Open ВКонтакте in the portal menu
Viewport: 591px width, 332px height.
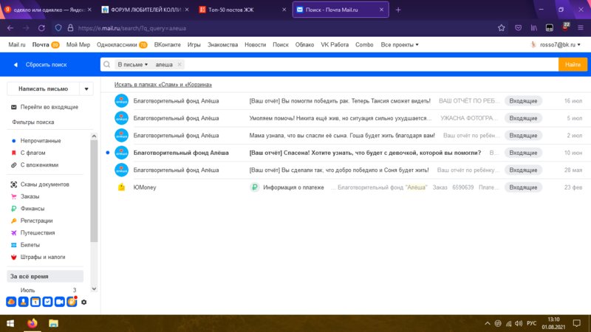(x=168, y=44)
